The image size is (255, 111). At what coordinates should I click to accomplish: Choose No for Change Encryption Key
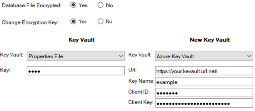click(100, 22)
